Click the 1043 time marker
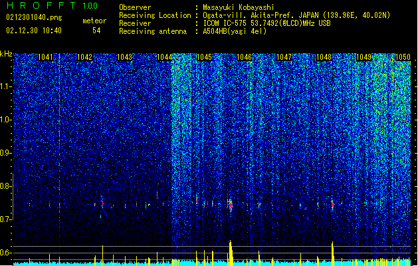Image resolution: width=418 pixels, height=266 pixels. coord(124,57)
